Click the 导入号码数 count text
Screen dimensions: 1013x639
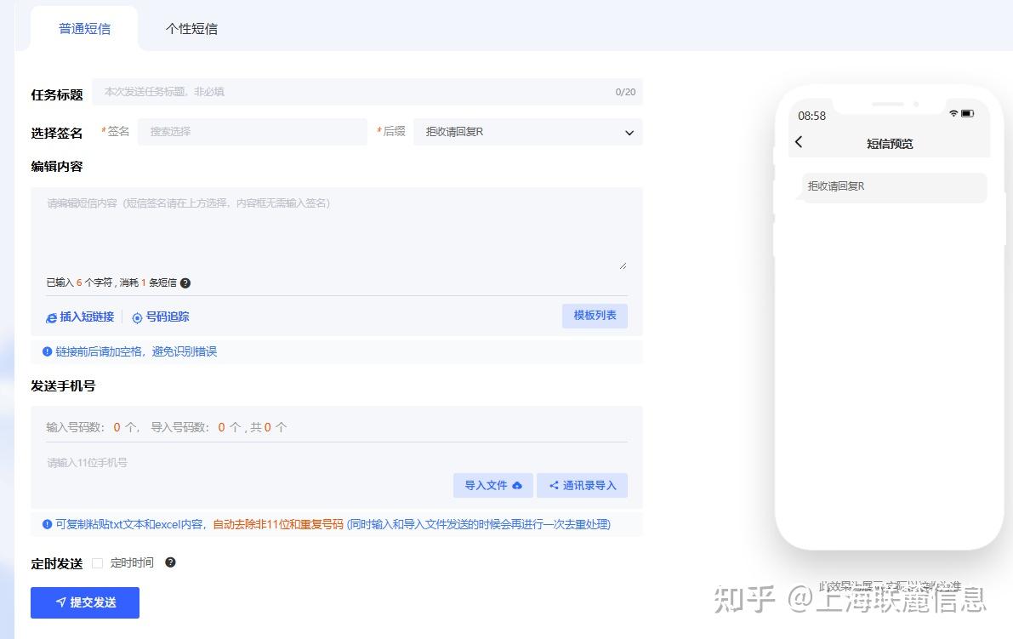coord(196,427)
